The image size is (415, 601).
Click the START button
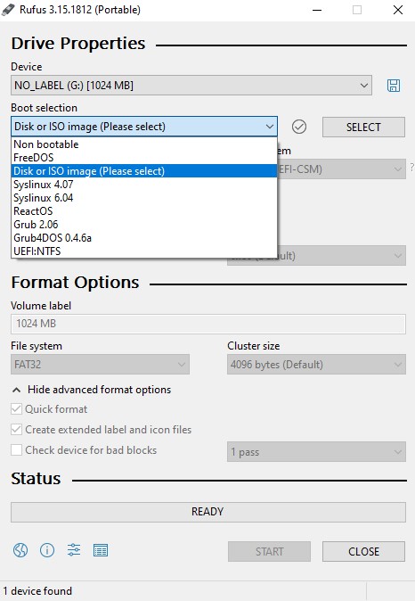click(x=269, y=552)
